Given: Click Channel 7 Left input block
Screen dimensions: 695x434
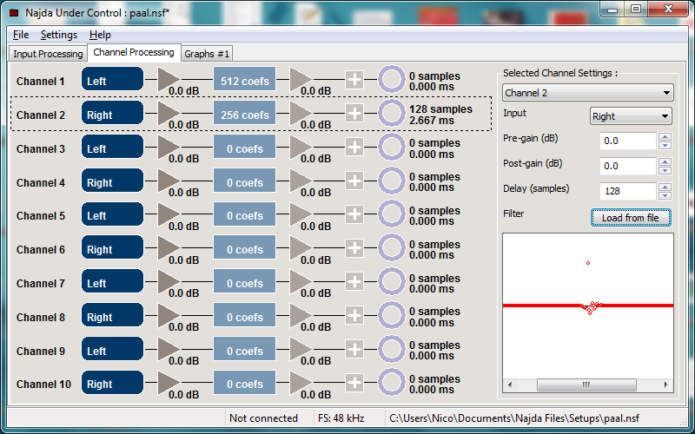Looking at the screenshot, I should [x=113, y=281].
